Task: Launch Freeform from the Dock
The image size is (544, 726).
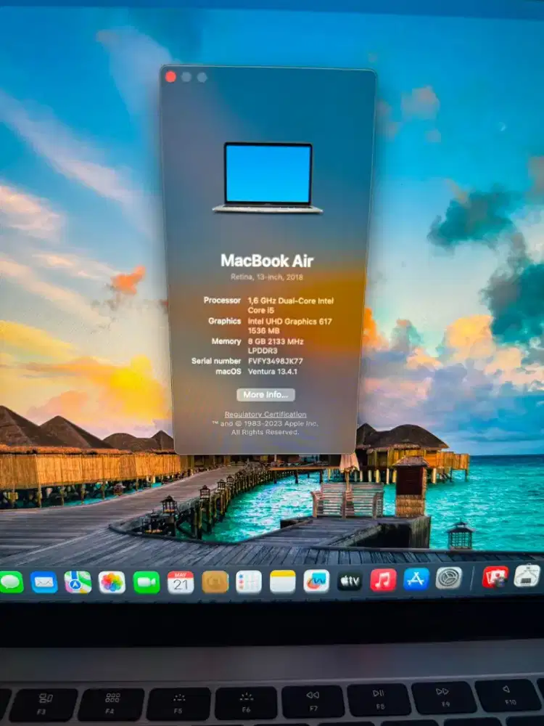Action: click(x=316, y=581)
